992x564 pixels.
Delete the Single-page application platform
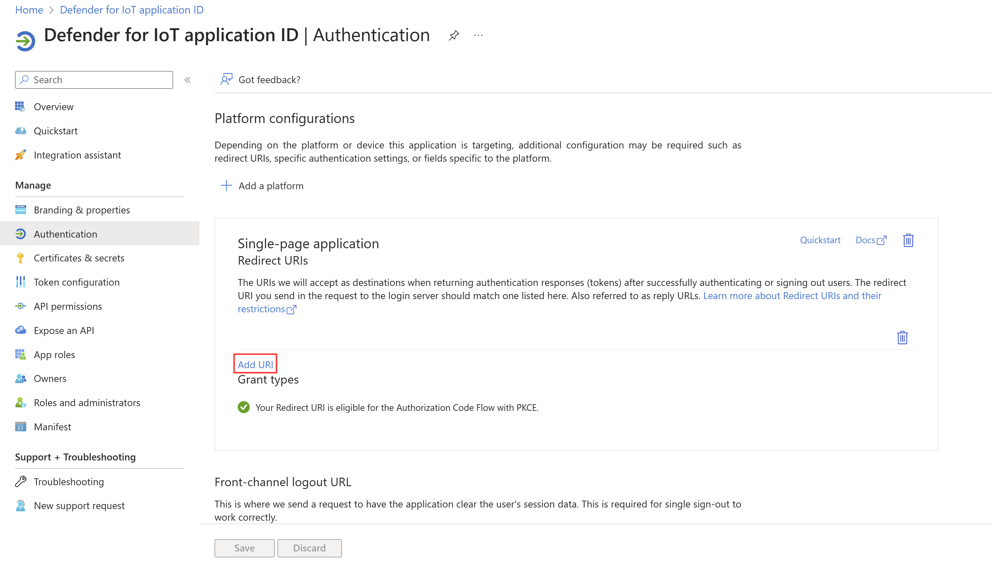click(x=908, y=240)
